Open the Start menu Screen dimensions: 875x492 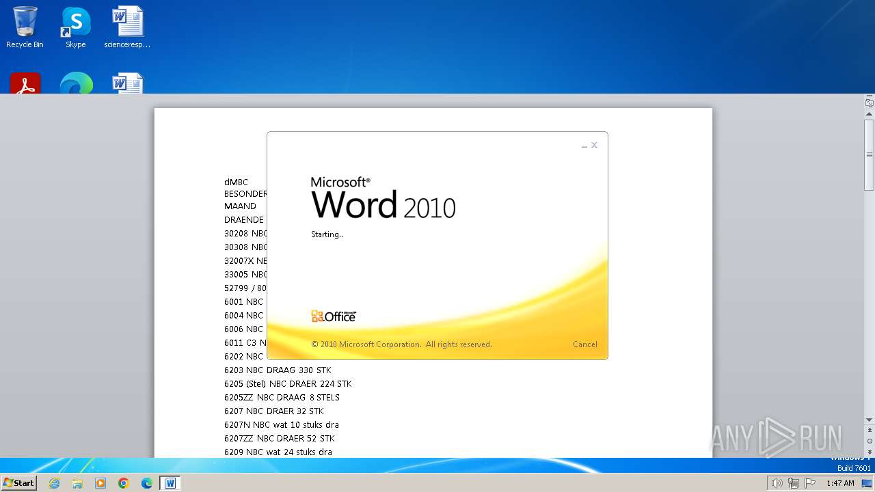click(19, 483)
